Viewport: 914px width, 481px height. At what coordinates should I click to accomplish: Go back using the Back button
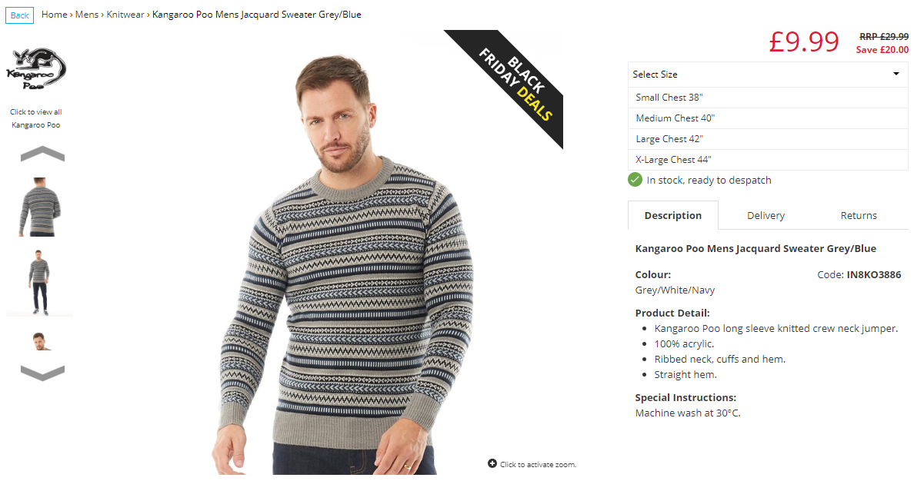coord(19,15)
